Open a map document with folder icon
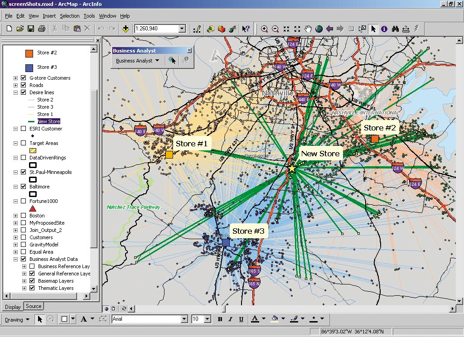 (20, 29)
